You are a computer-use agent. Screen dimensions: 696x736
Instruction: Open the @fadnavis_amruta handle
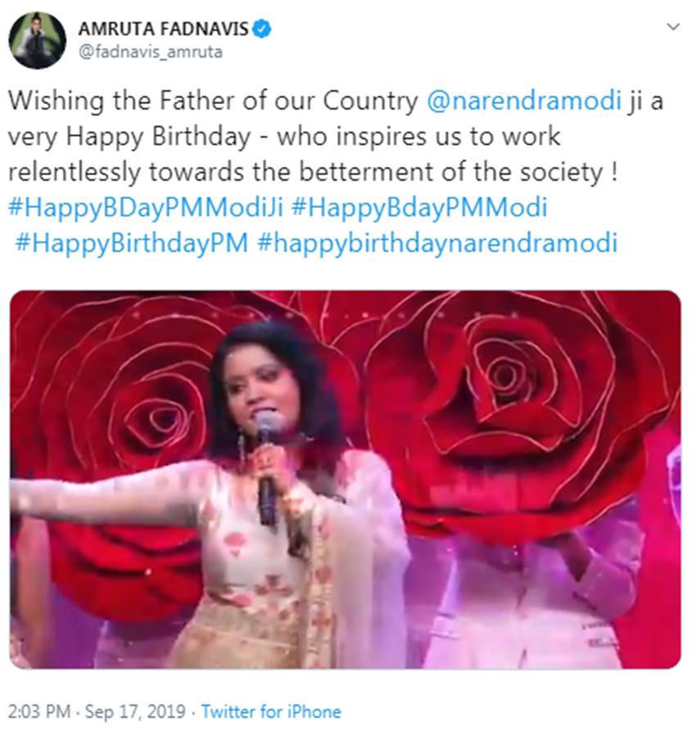(150, 52)
